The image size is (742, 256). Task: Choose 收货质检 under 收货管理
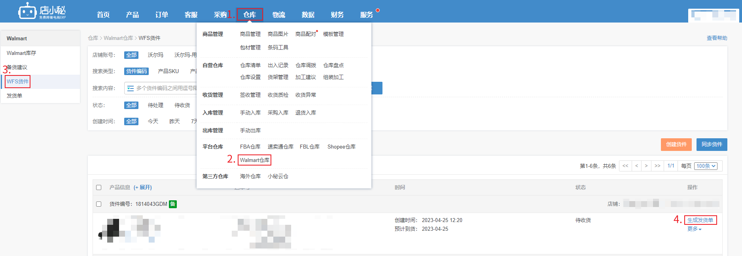tap(278, 95)
